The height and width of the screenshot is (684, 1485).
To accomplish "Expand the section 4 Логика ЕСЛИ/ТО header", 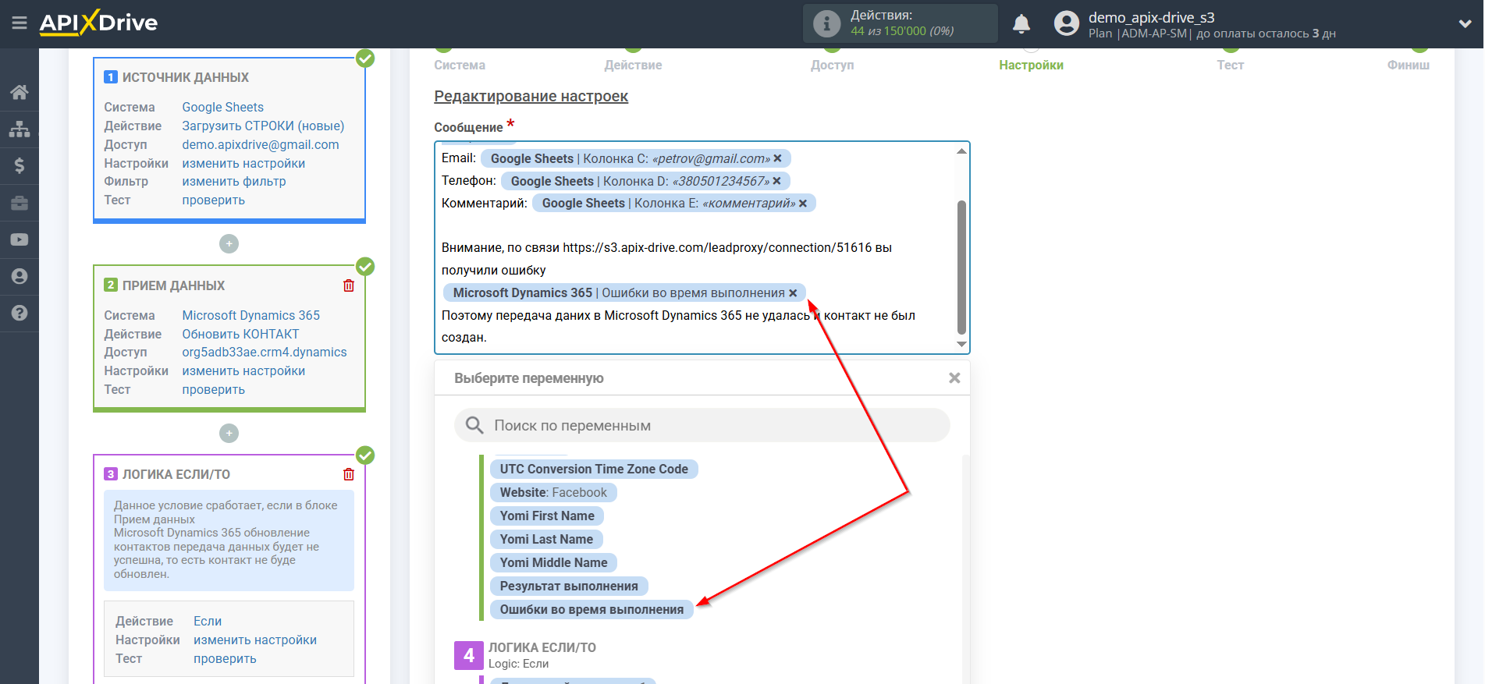I will pyautogui.click(x=542, y=655).
